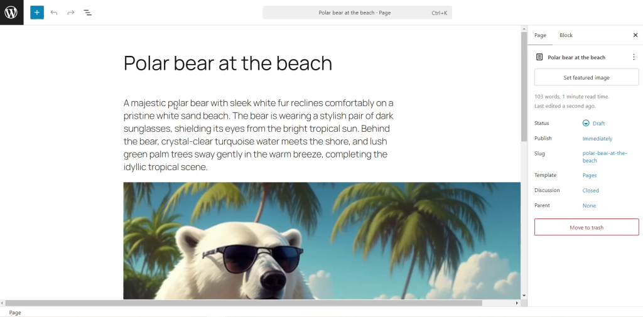Switch to the Block tab
Screen dimensions: 643x317
coord(566,35)
